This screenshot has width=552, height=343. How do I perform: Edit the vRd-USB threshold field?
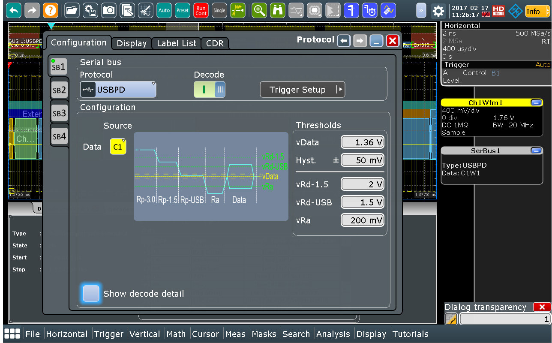pyautogui.click(x=363, y=202)
